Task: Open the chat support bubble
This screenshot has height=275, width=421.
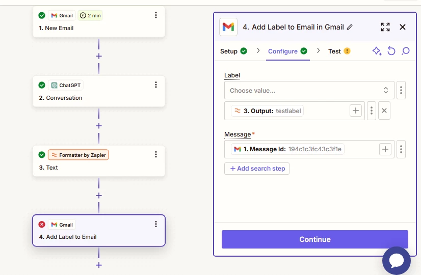Action: point(397,261)
